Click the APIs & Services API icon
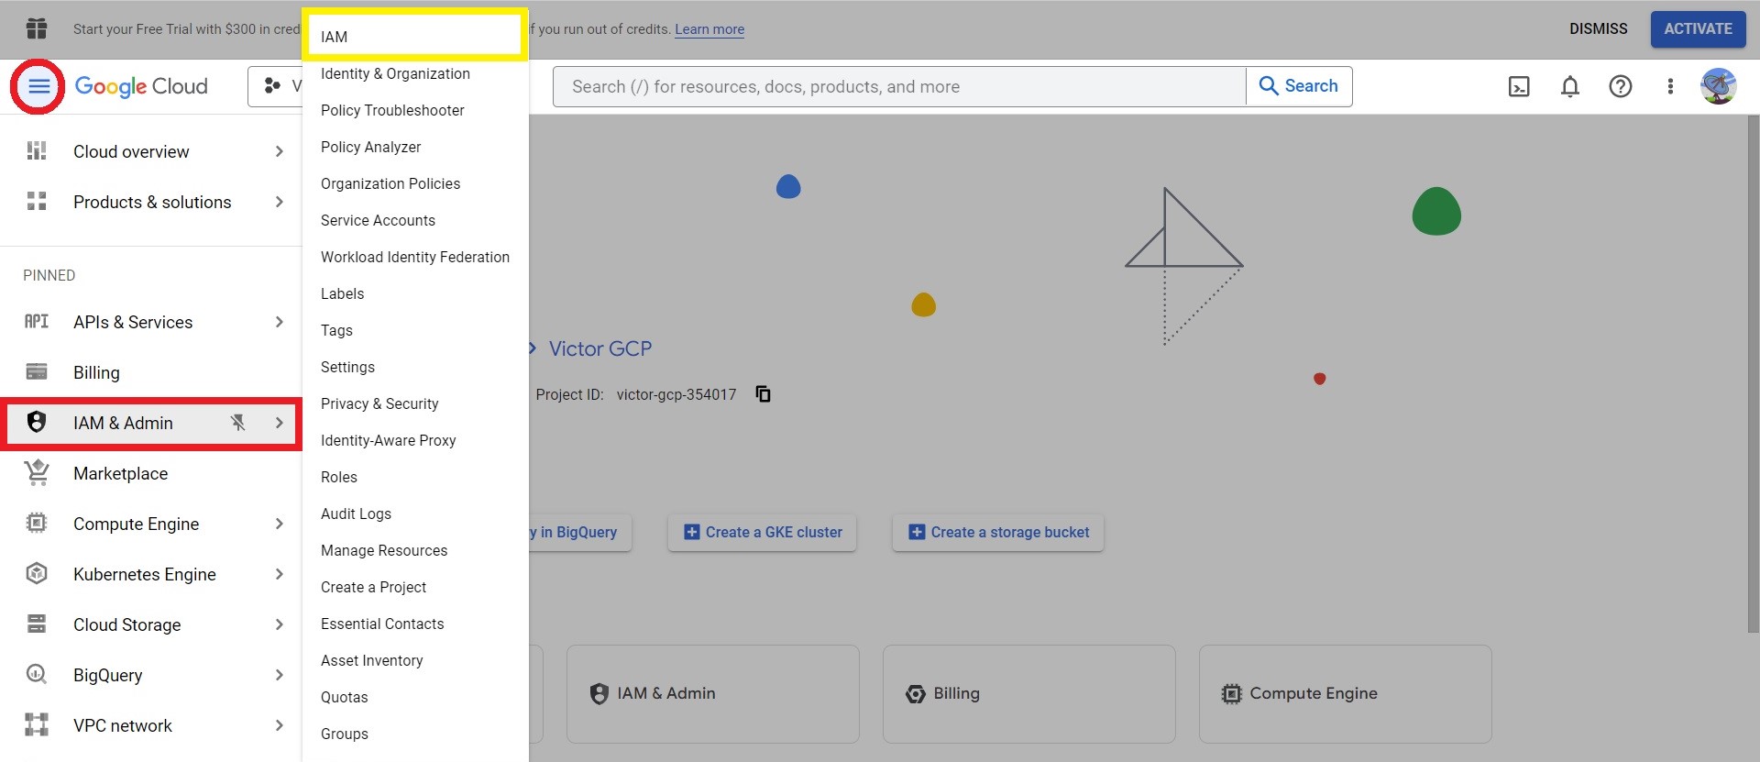Viewport: 1760px width, 762px height. (37, 322)
